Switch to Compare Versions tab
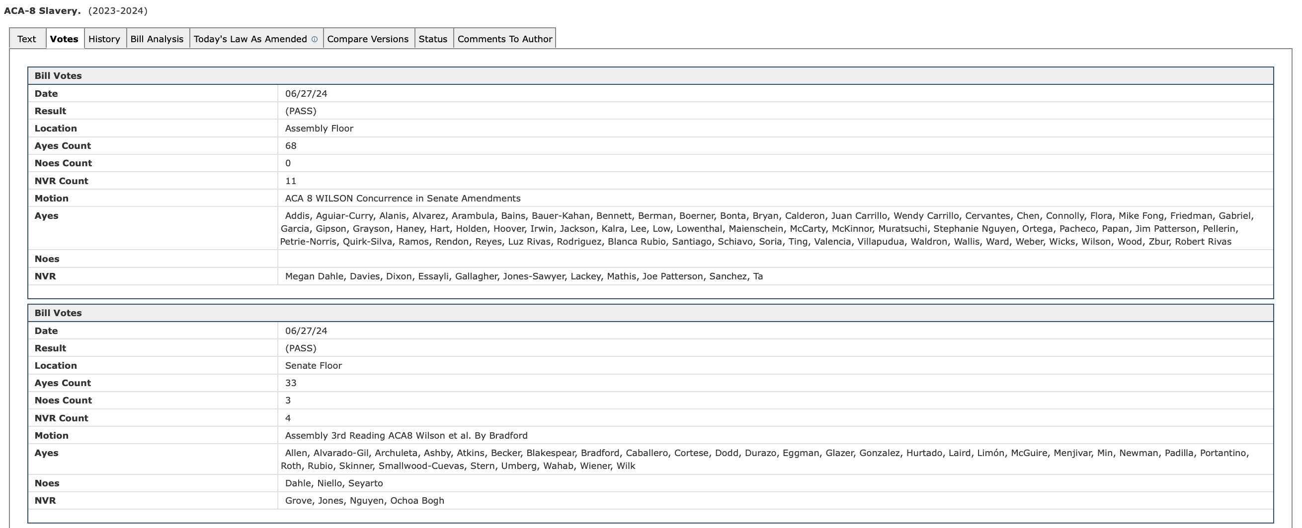This screenshot has width=1302, height=528. point(367,39)
